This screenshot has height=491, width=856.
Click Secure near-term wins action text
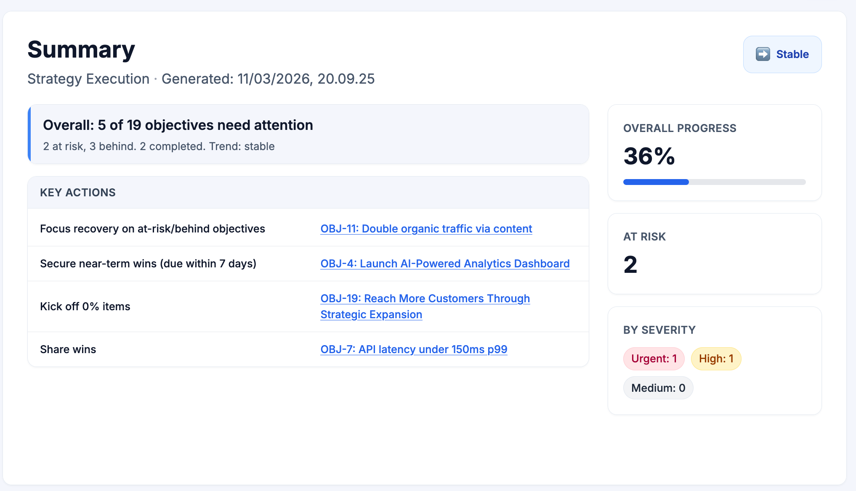pos(148,264)
